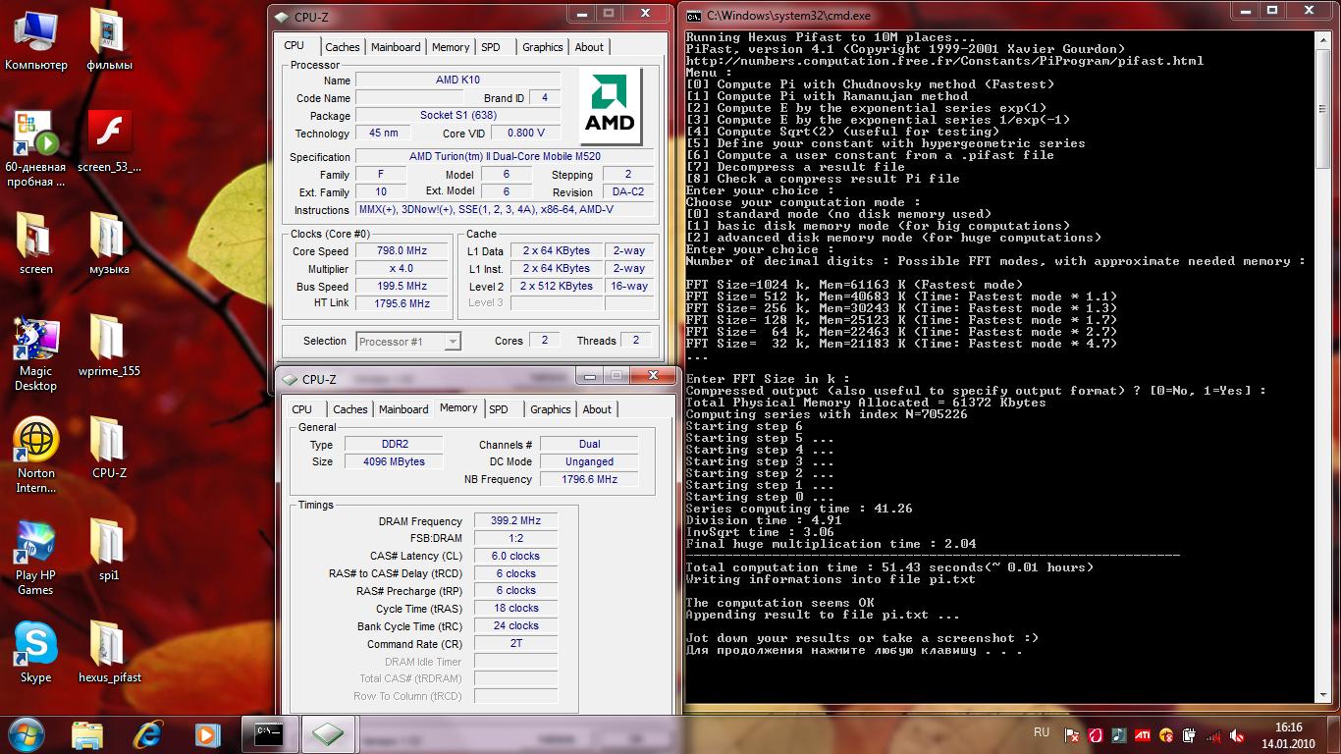Open the CPU-Z folder on desktop
Viewport: 1341px width, 754px height.
pyautogui.click(x=109, y=449)
